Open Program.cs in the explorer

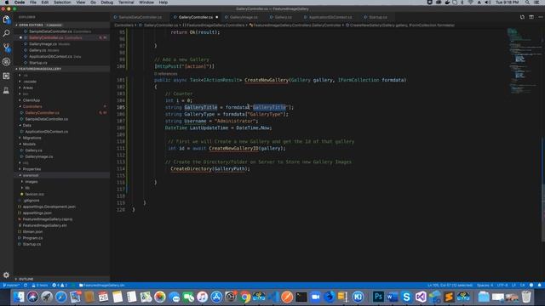pyautogui.click(x=32, y=238)
